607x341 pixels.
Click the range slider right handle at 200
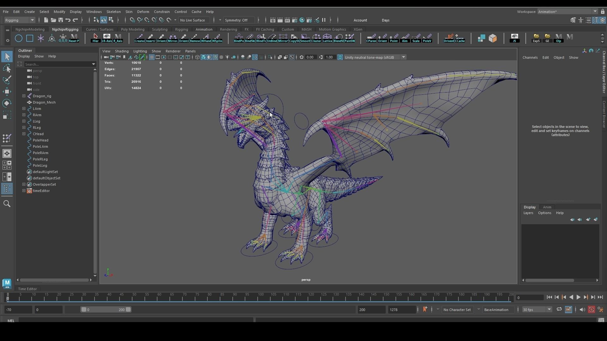pyautogui.click(x=128, y=309)
